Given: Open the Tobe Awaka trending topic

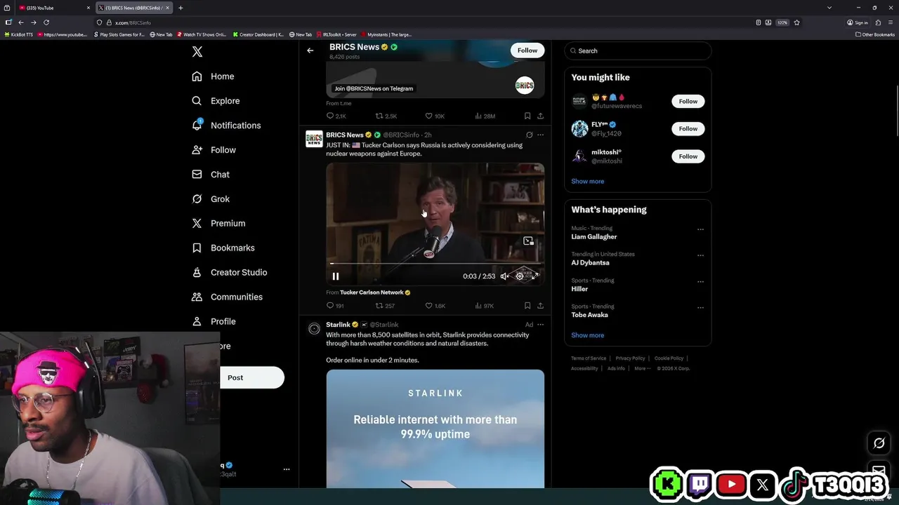Looking at the screenshot, I should coord(589,315).
